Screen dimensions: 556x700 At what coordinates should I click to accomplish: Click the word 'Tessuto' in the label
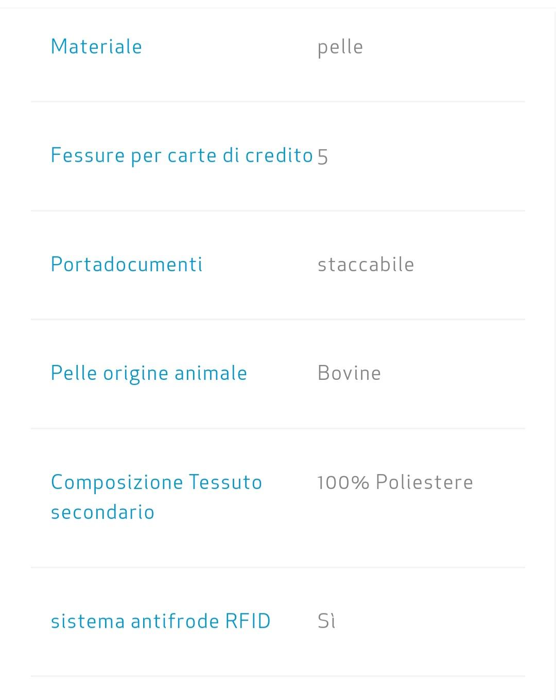(225, 482)
